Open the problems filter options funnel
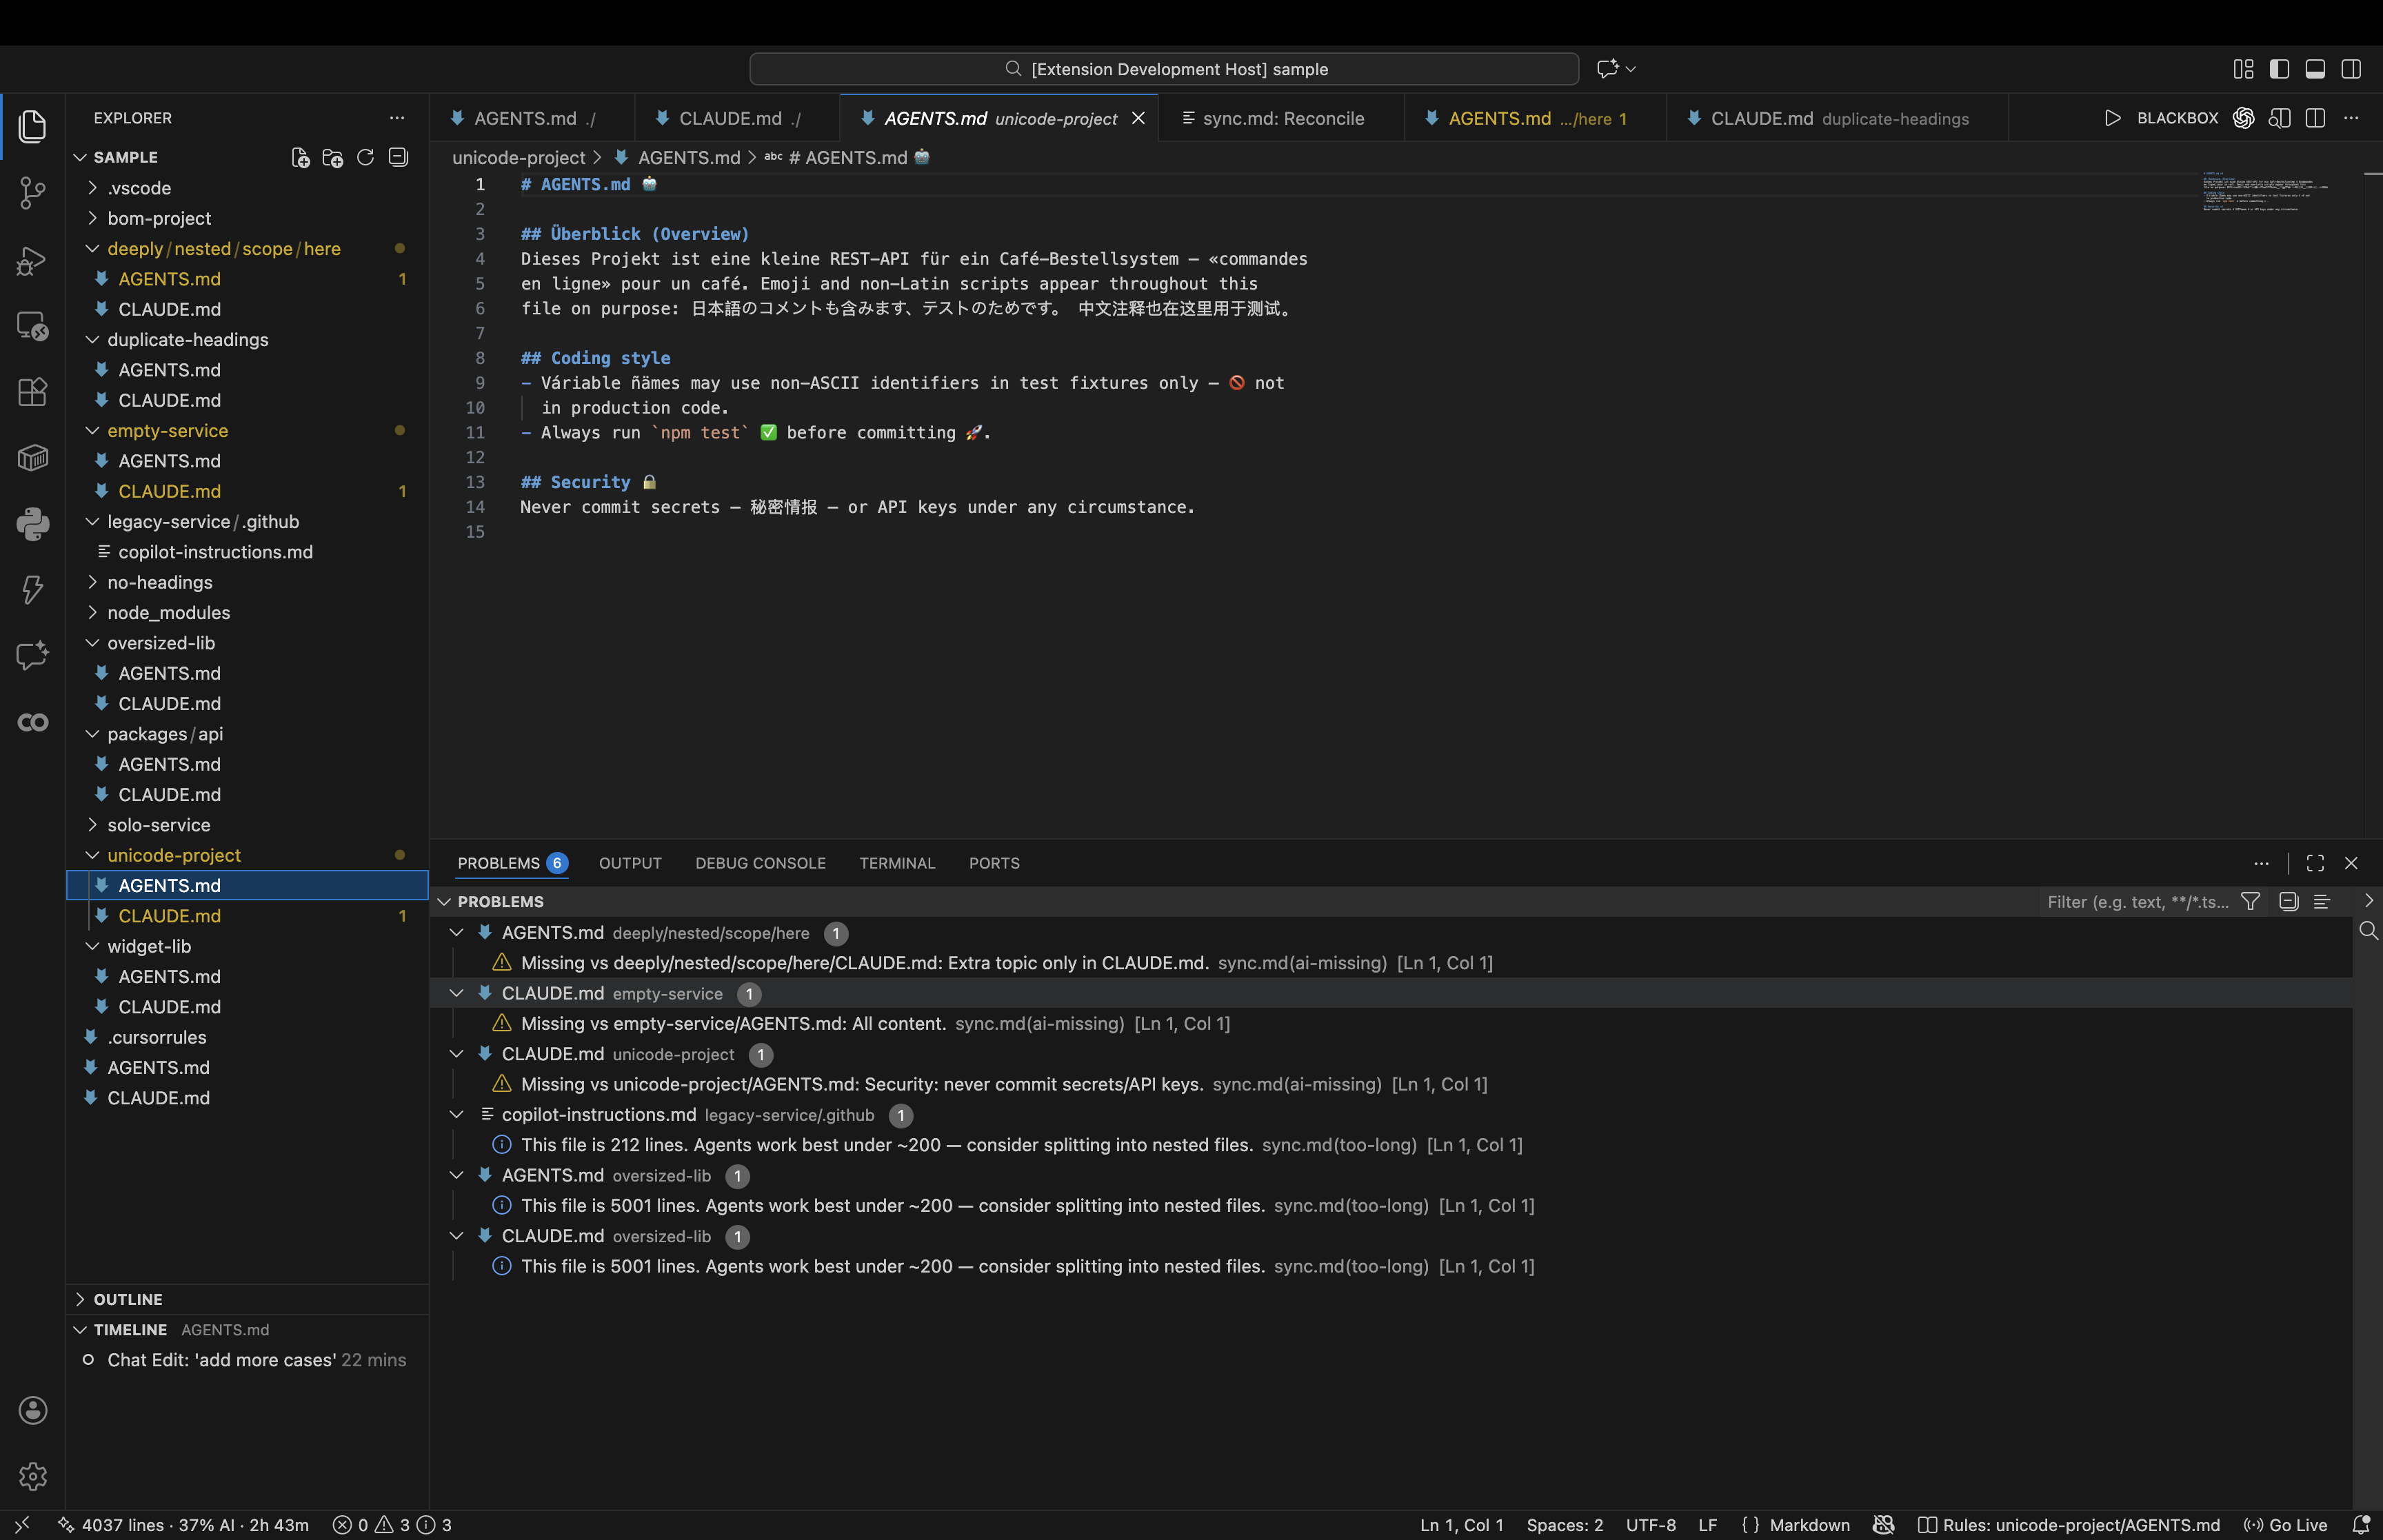The width and height of the screenshot is (2383, 1540). pos(2250,901)
